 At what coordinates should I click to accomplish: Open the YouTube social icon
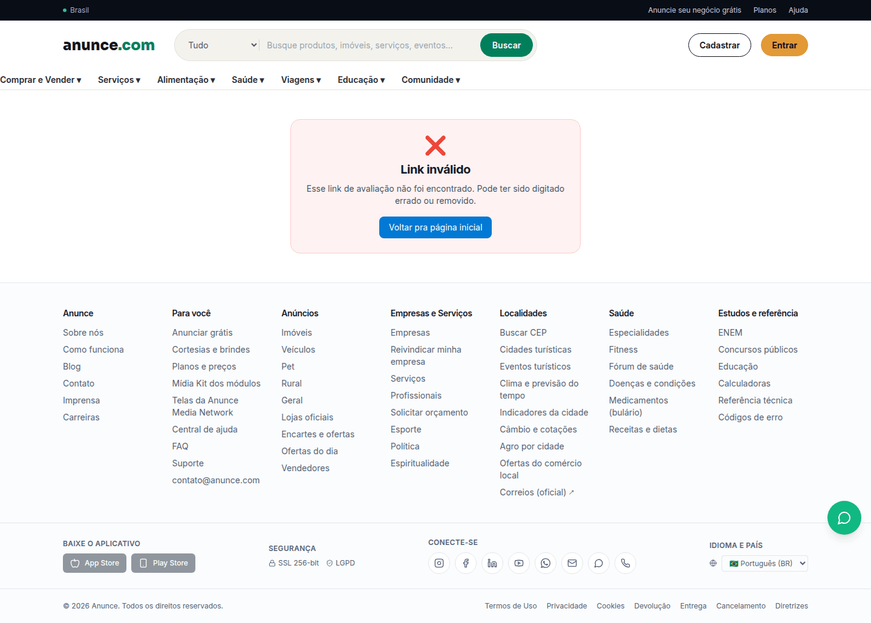point(519,563)
